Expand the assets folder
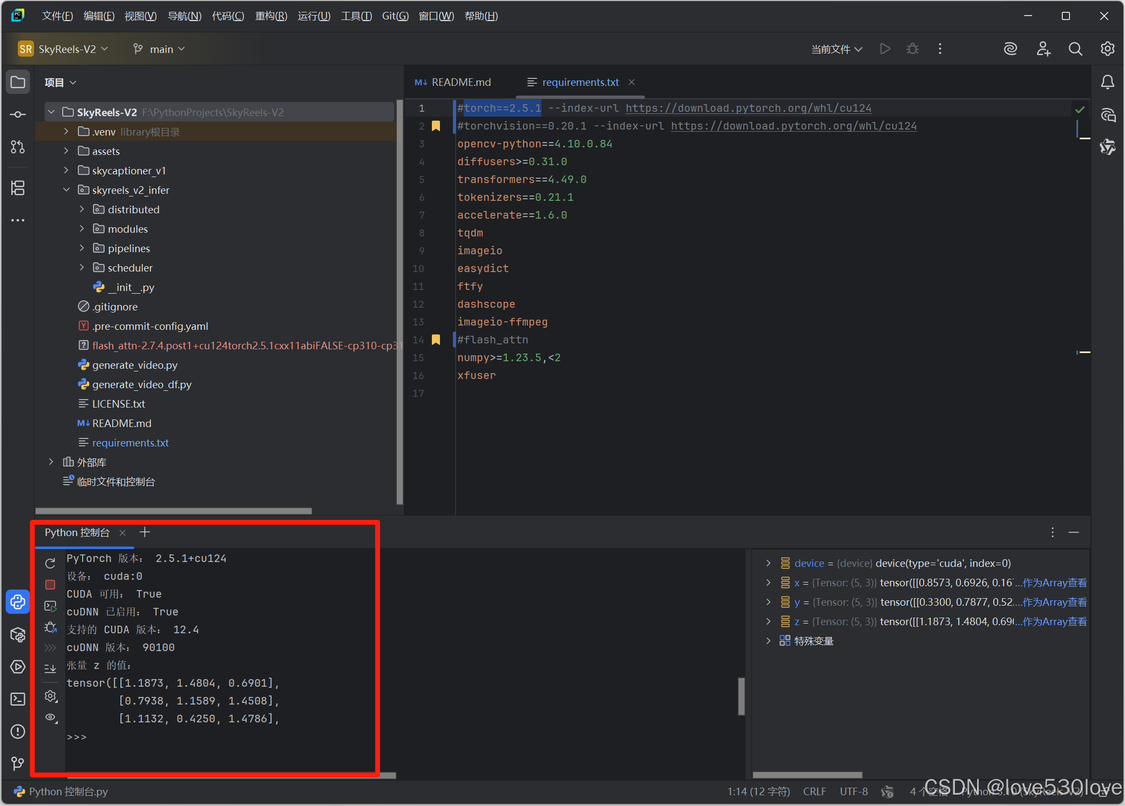1125x806 pixels. click(66, 151)
